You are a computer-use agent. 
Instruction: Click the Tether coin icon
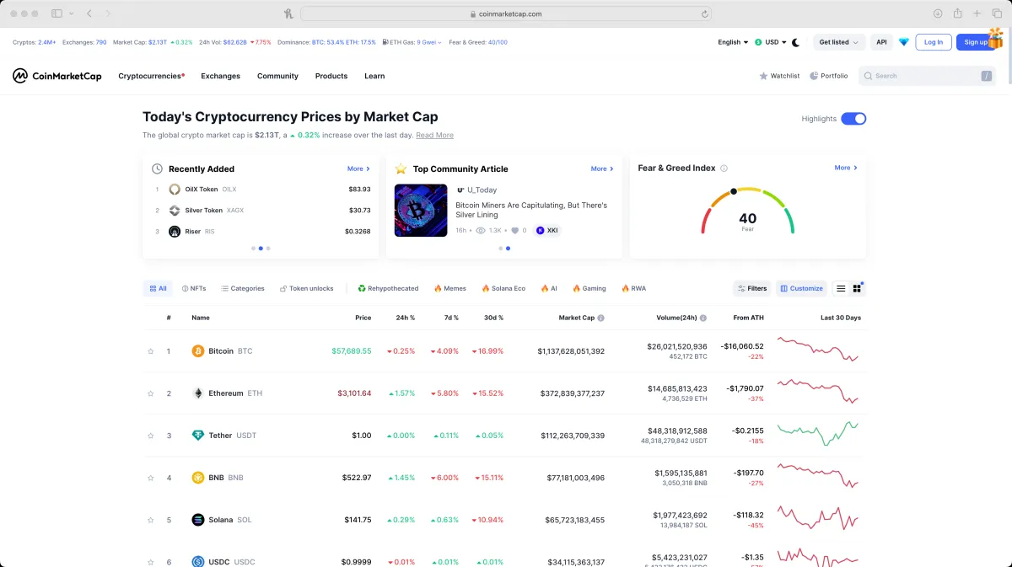pyautogui.click(x=198, y=436)
